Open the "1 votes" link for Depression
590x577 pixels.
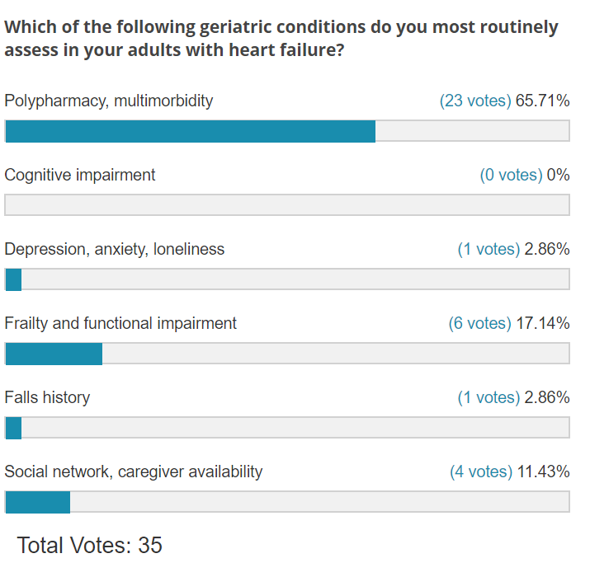(x=489, y=249)
